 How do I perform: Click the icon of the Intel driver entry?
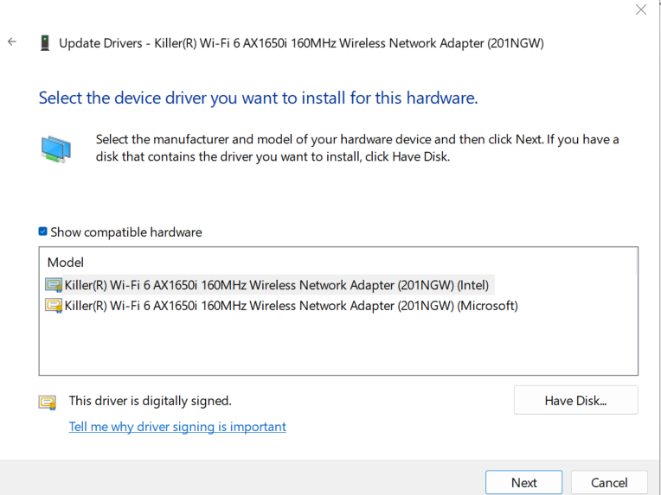(55, 285)
